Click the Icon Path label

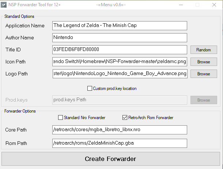[x=15, y=62]
